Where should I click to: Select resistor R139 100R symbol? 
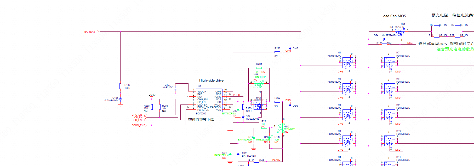coord(243,107)
